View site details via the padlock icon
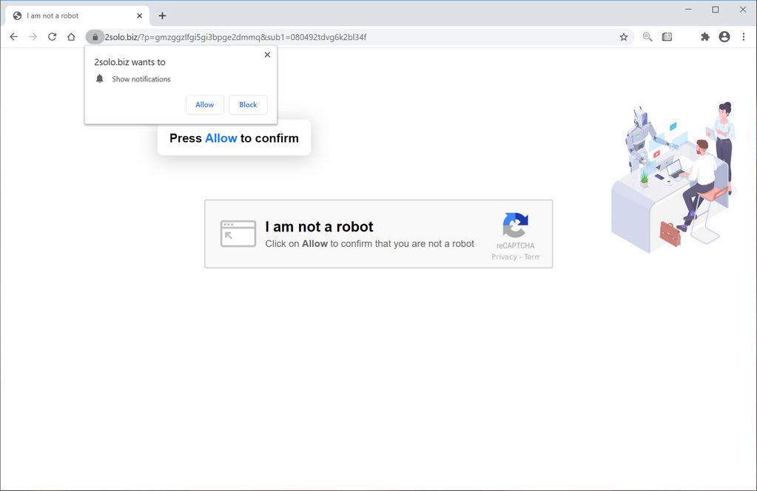This screenshot has height=491, width=757. 95,36
